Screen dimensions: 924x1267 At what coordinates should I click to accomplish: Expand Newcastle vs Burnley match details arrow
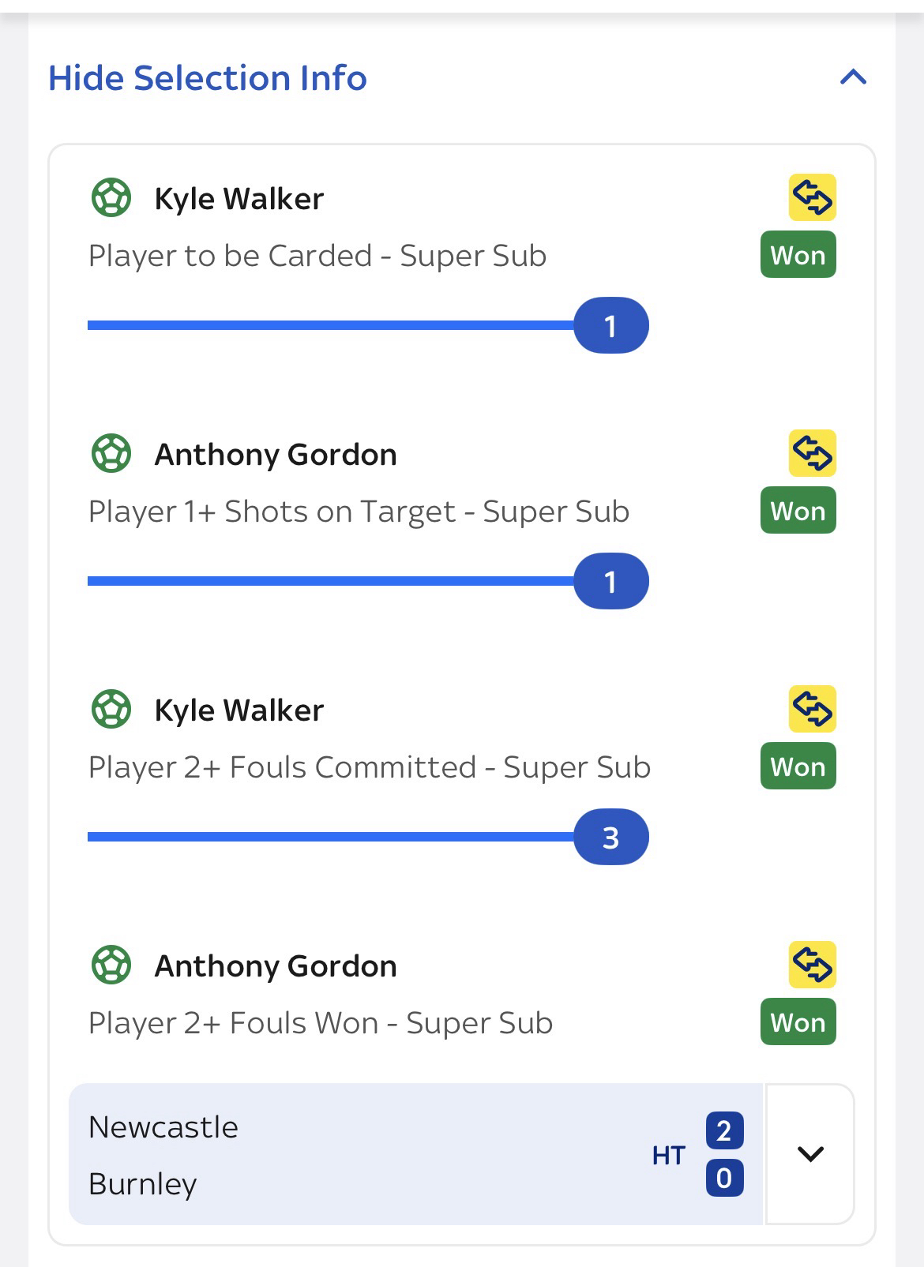(810, 1154)
